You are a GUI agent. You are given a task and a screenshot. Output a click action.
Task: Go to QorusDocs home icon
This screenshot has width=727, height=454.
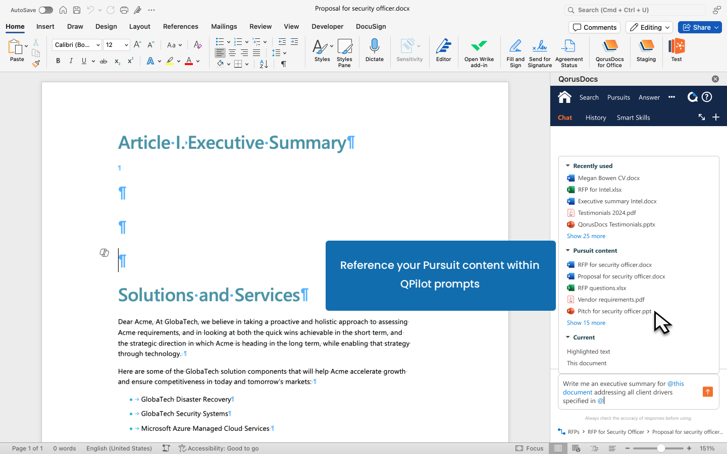click(564, 97)
